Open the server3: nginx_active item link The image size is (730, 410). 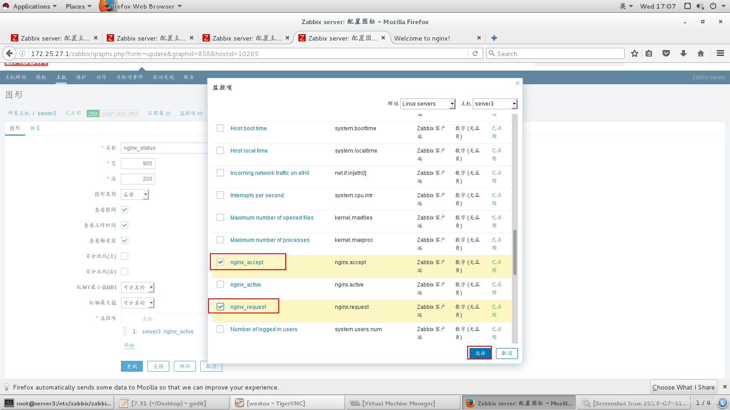[168, 332]
